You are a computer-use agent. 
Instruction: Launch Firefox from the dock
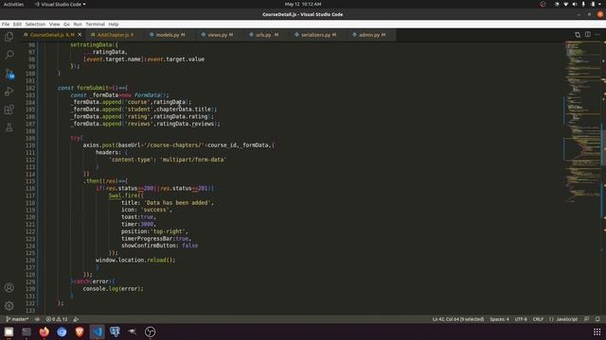click(45, 331)
